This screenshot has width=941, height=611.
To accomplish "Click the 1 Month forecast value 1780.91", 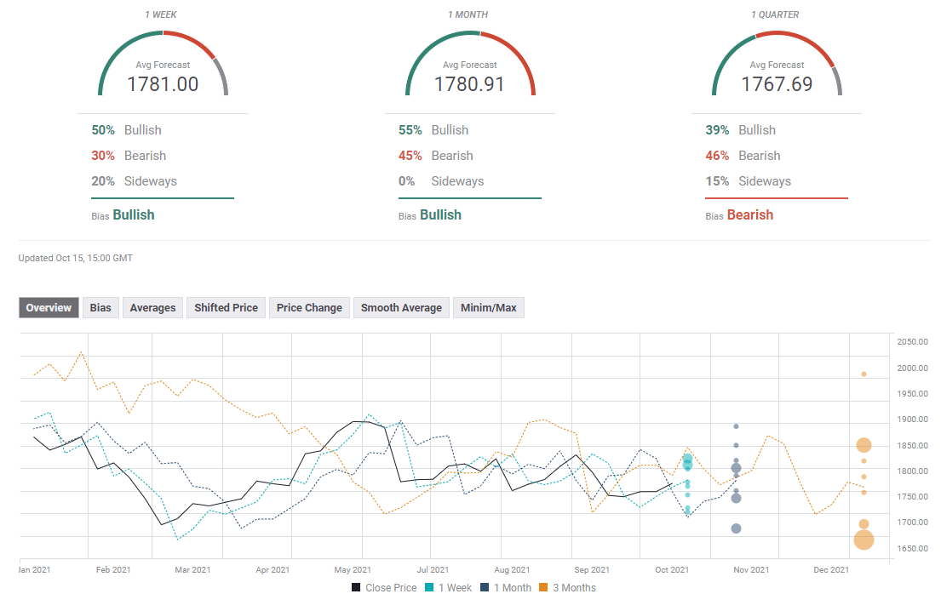I will (469, 84).
